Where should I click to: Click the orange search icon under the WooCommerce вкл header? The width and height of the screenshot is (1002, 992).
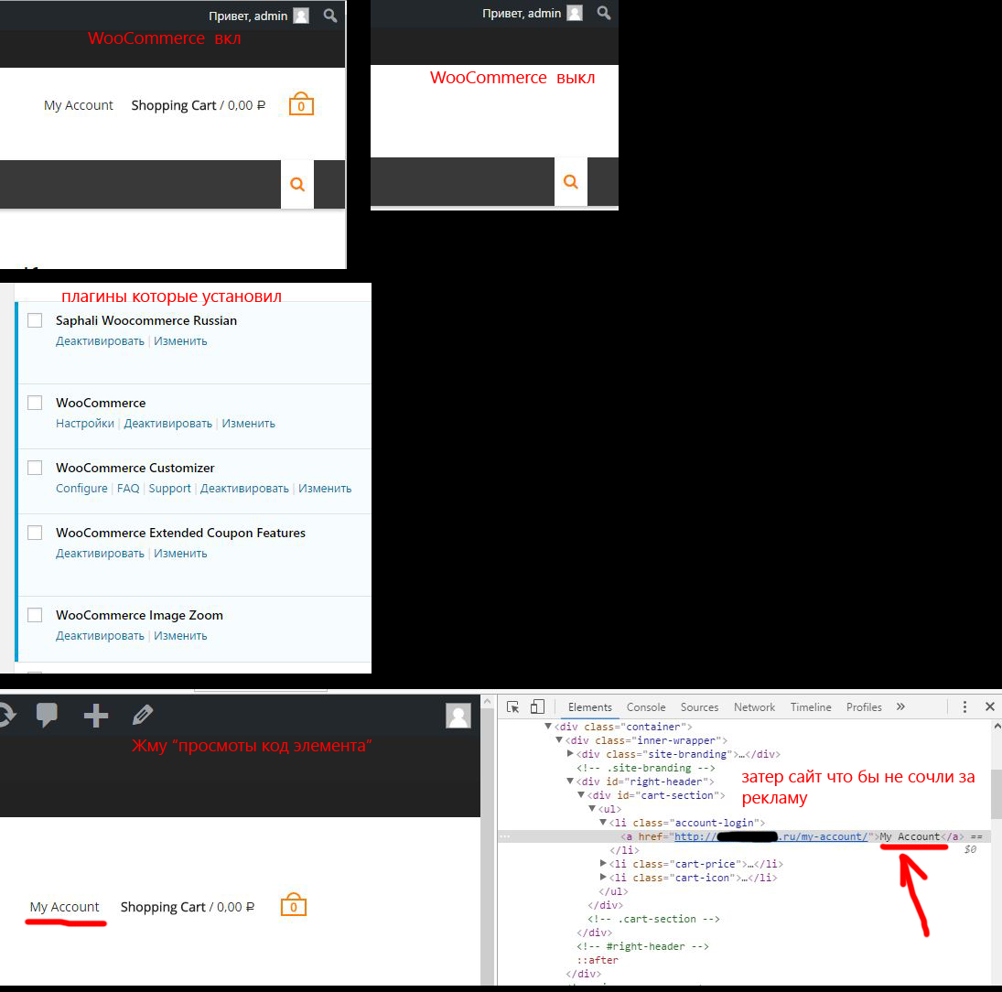297,184
